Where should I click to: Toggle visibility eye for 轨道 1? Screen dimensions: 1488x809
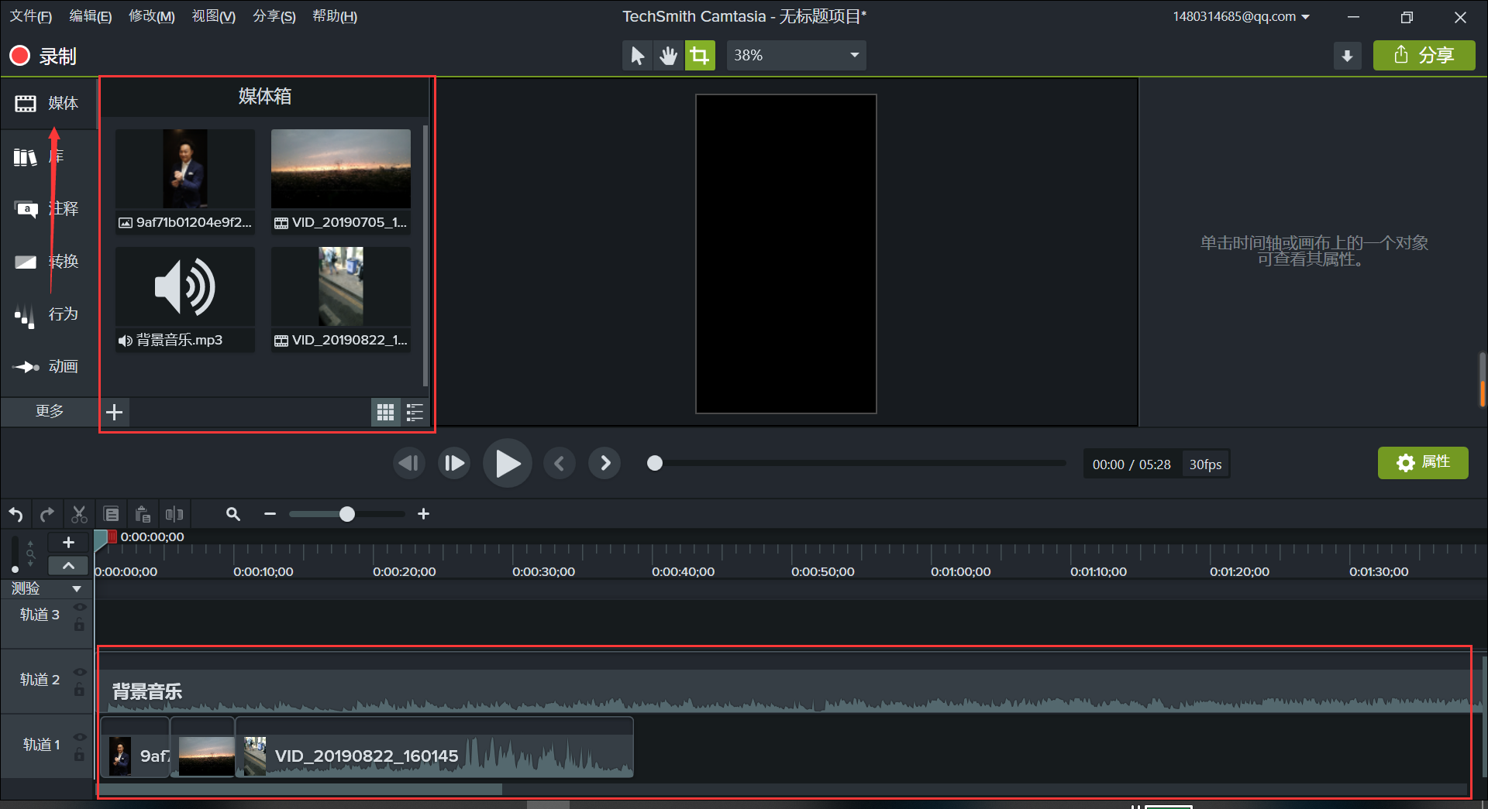[x=79, y=737]
